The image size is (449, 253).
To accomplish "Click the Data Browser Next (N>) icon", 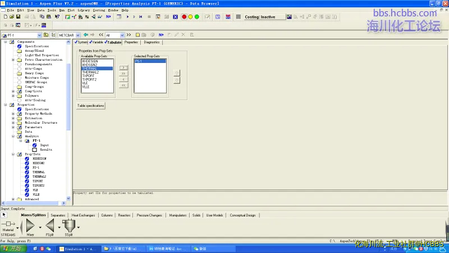I will [x=161, y=35].
